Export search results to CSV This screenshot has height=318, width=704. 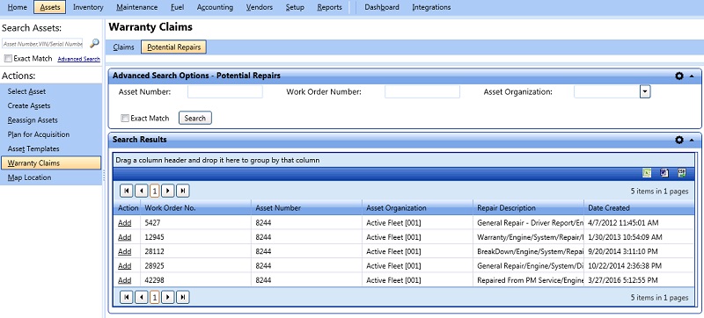681,173
